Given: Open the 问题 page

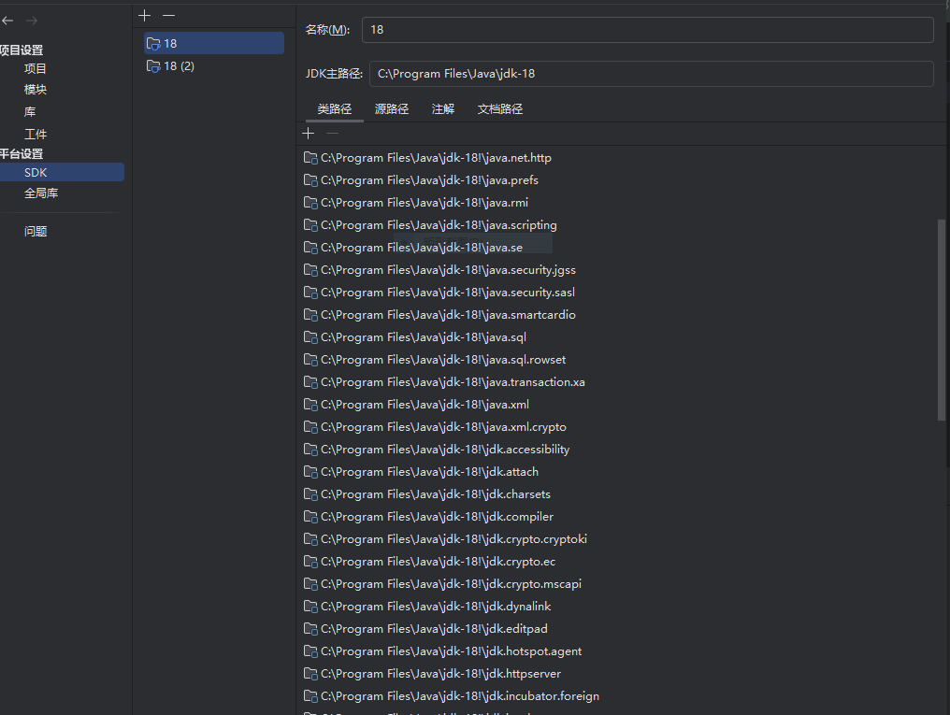Looking at the screenshot, I should (36, 231).
